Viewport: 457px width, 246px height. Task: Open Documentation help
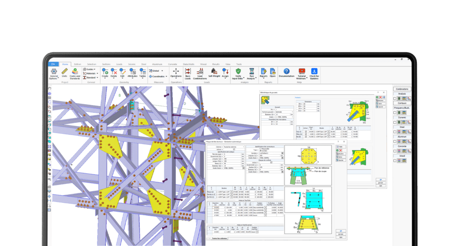(287, 73)
